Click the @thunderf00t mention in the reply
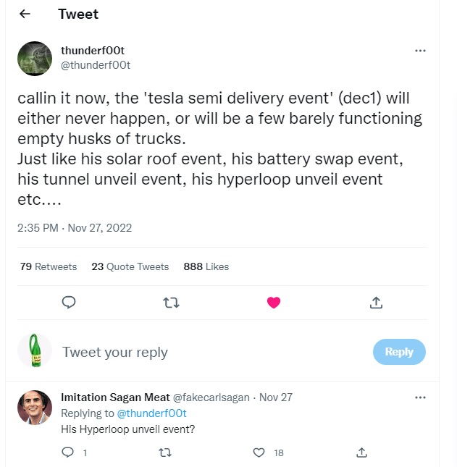Screen dimensions: 457x467 coord(153,413)
